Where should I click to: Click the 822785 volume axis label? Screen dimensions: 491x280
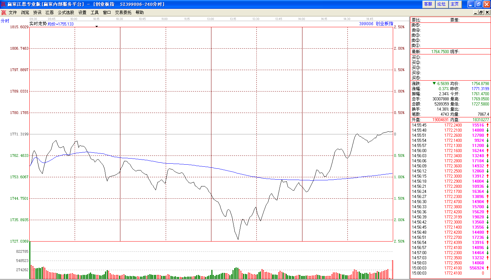click(x=22, y=251)
